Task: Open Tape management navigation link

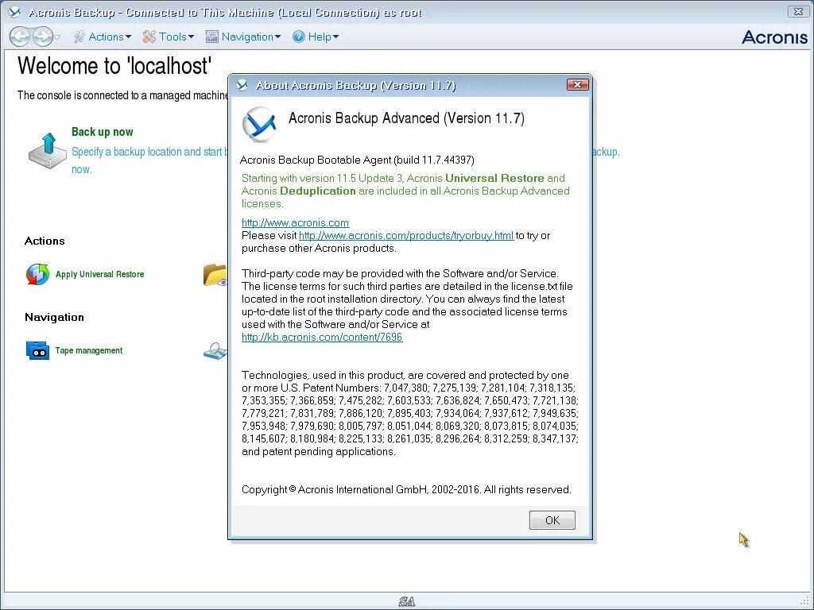Action: [x=89, y=350]
